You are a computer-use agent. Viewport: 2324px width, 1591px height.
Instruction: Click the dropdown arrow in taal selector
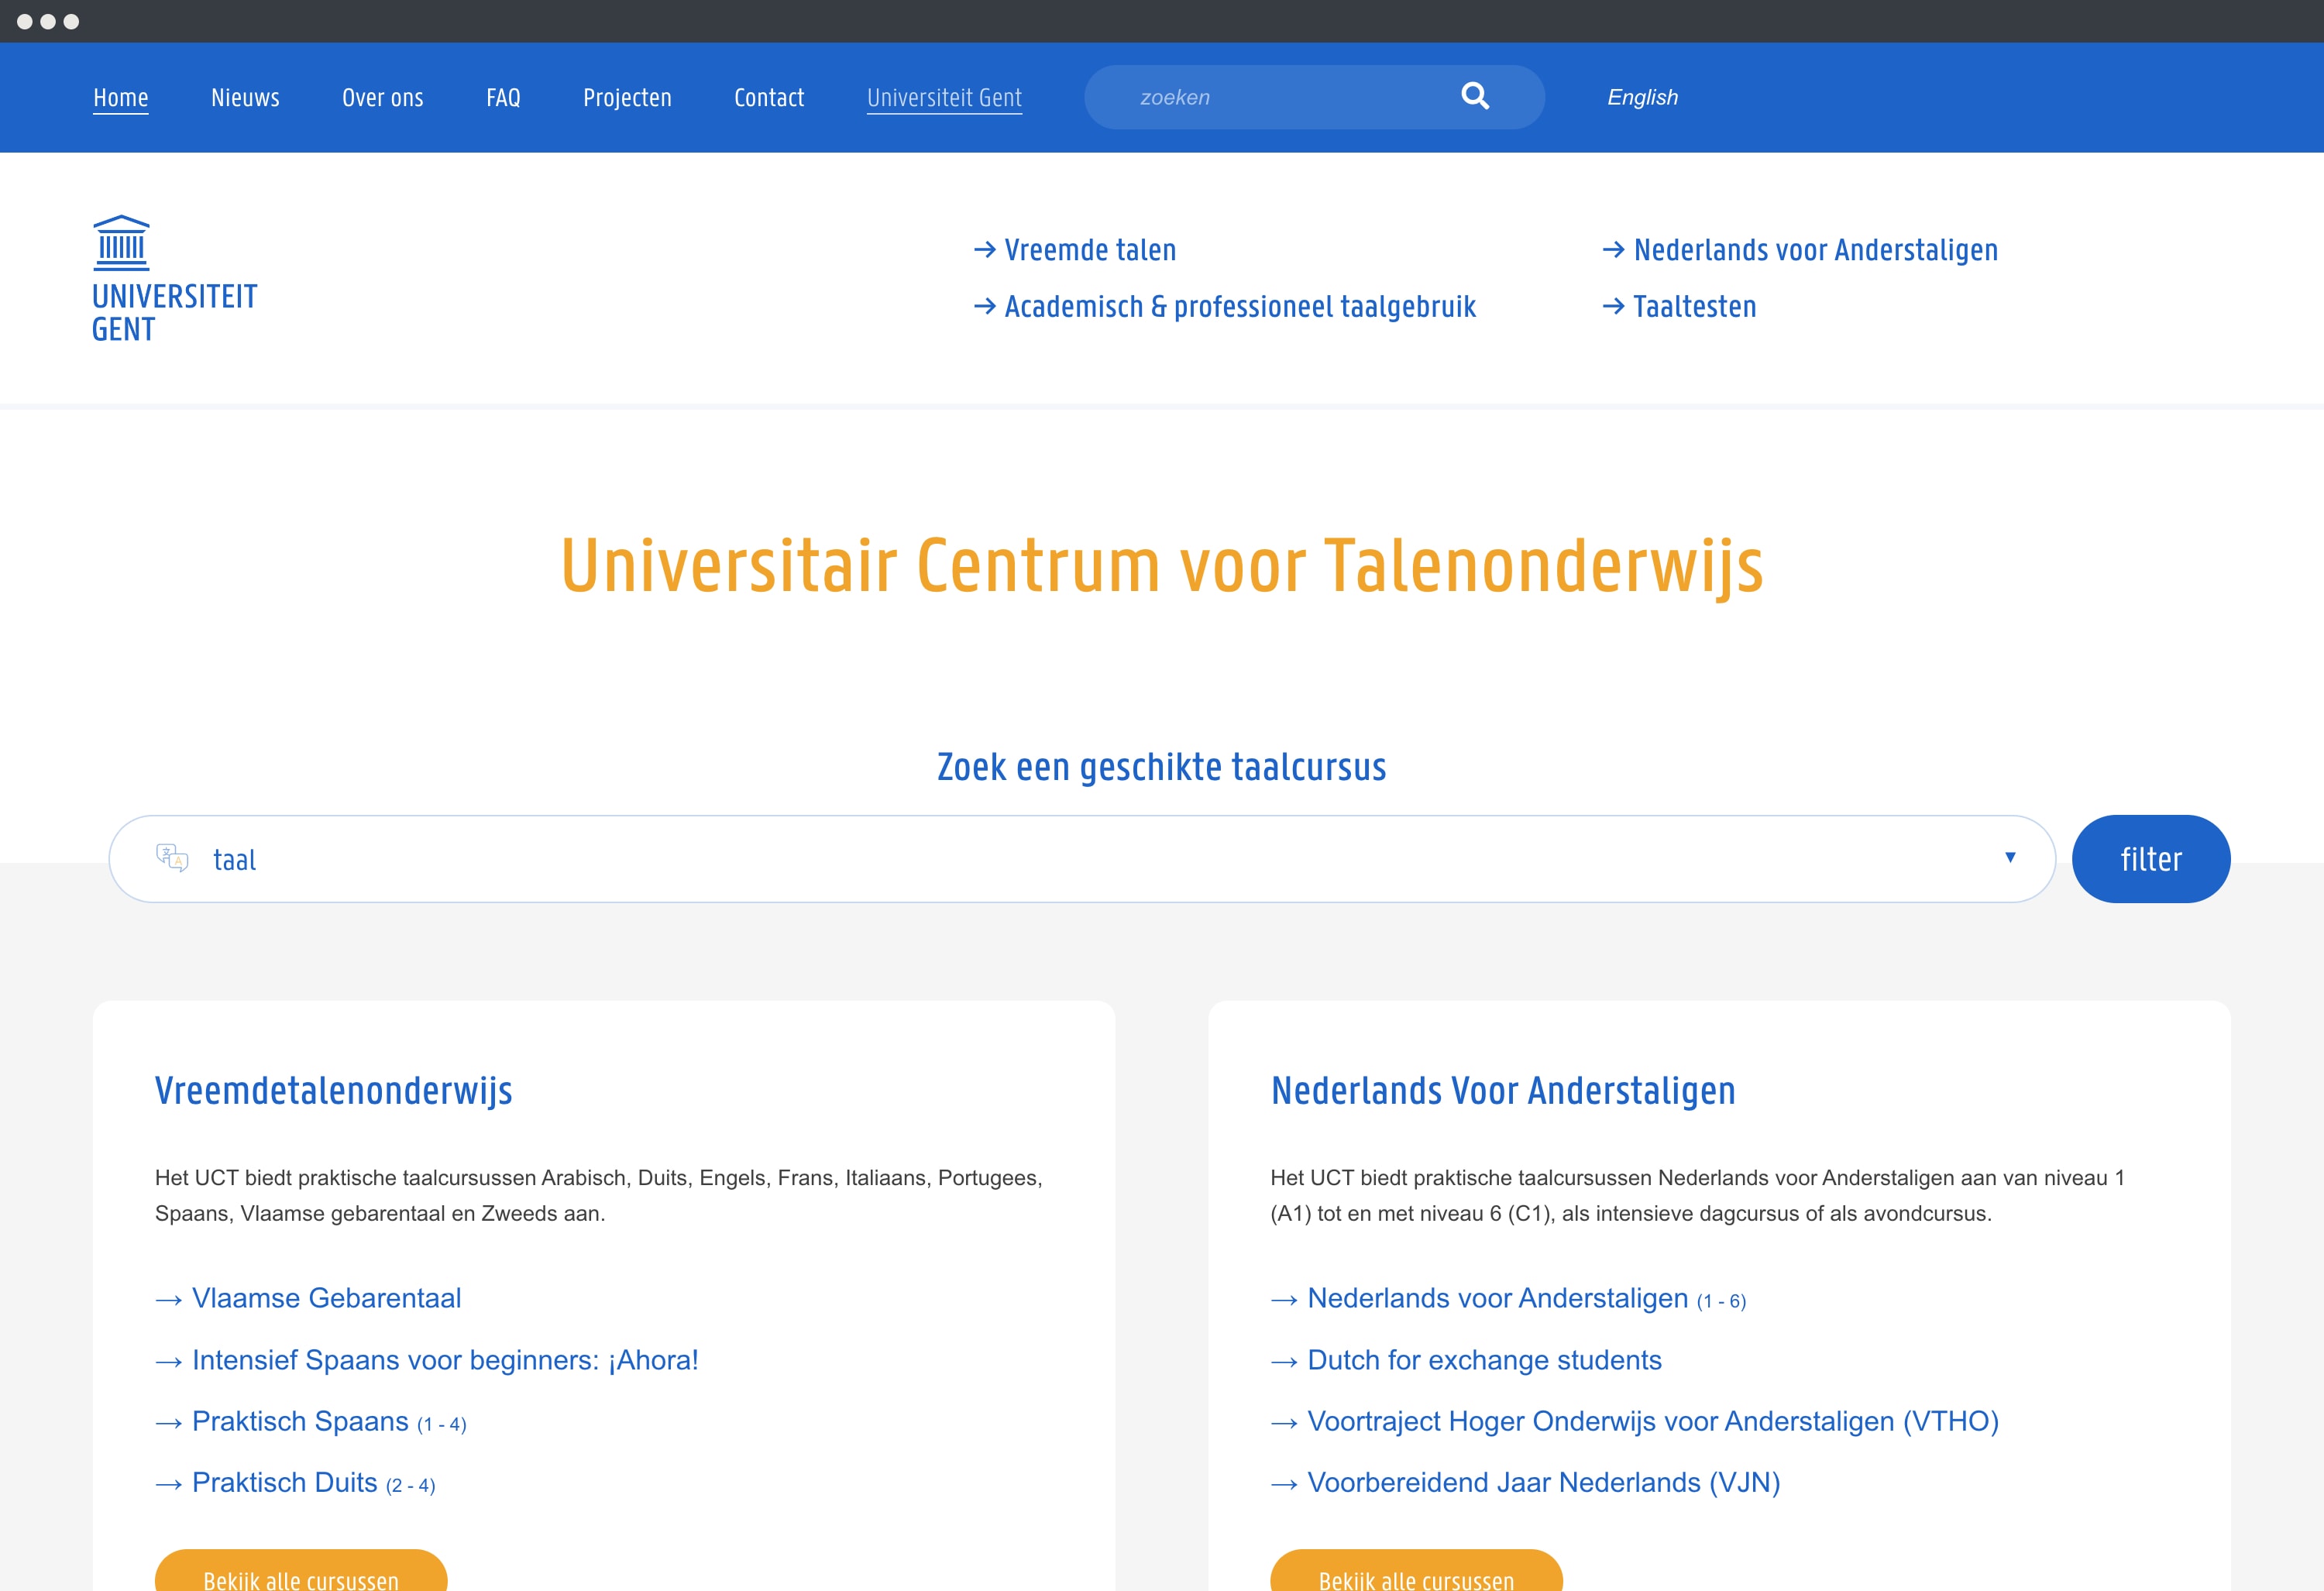[2010, 857]
